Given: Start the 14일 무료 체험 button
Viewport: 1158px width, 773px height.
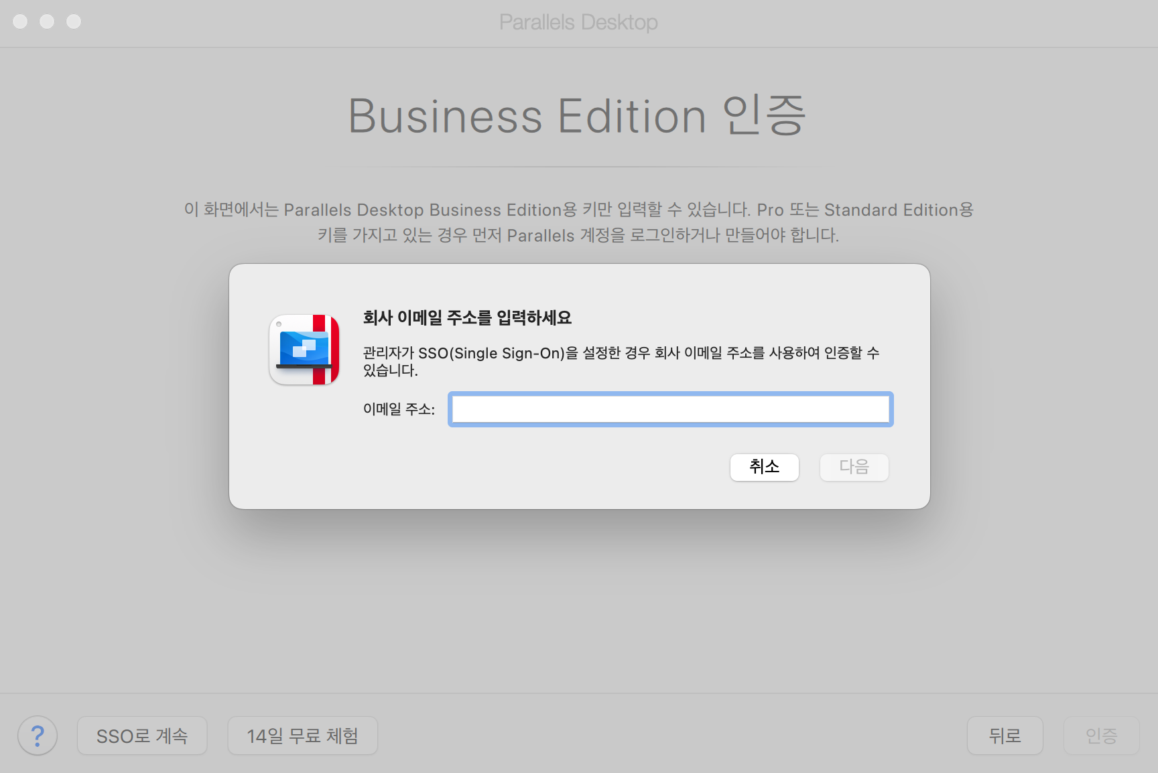Looking at the screenshot, I should click(x=303, y=735).
